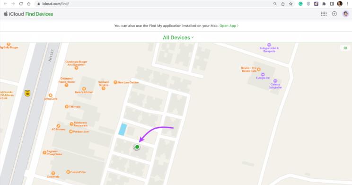Open the Chrome profile avatar

click(340, 4)
